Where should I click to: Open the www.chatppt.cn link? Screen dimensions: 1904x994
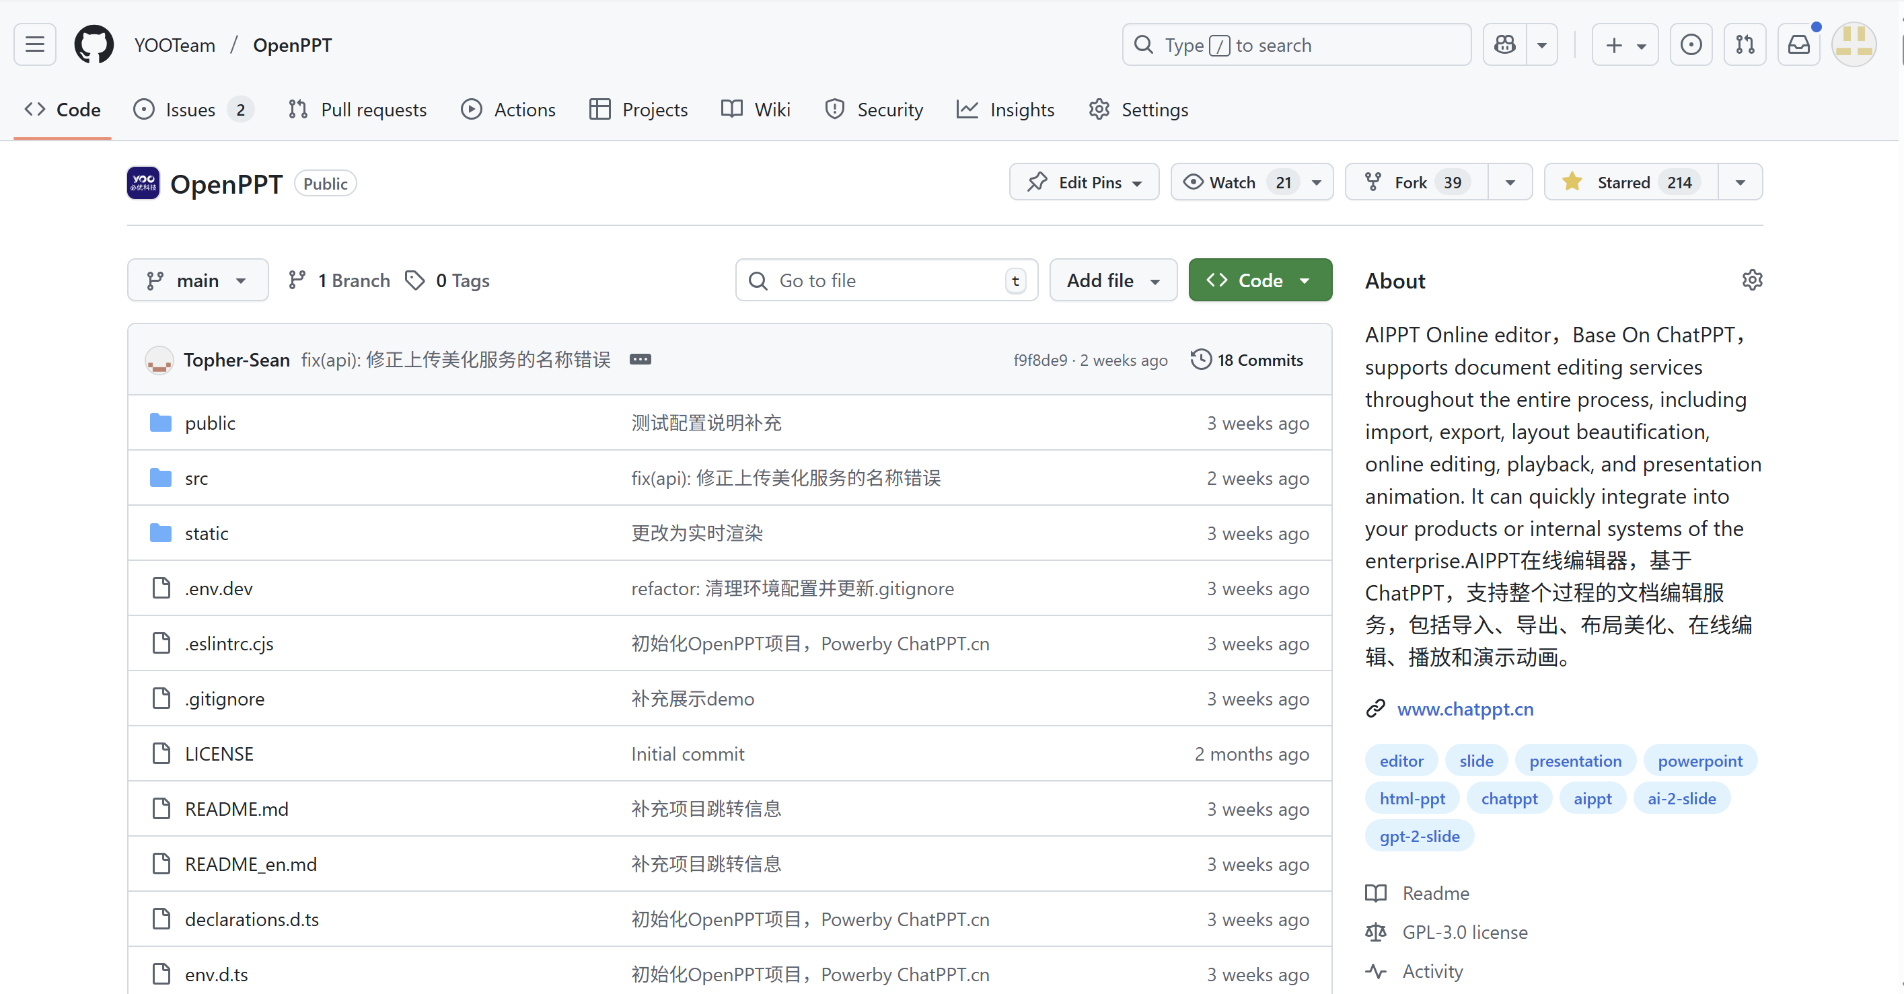(x=1465, y=710)
